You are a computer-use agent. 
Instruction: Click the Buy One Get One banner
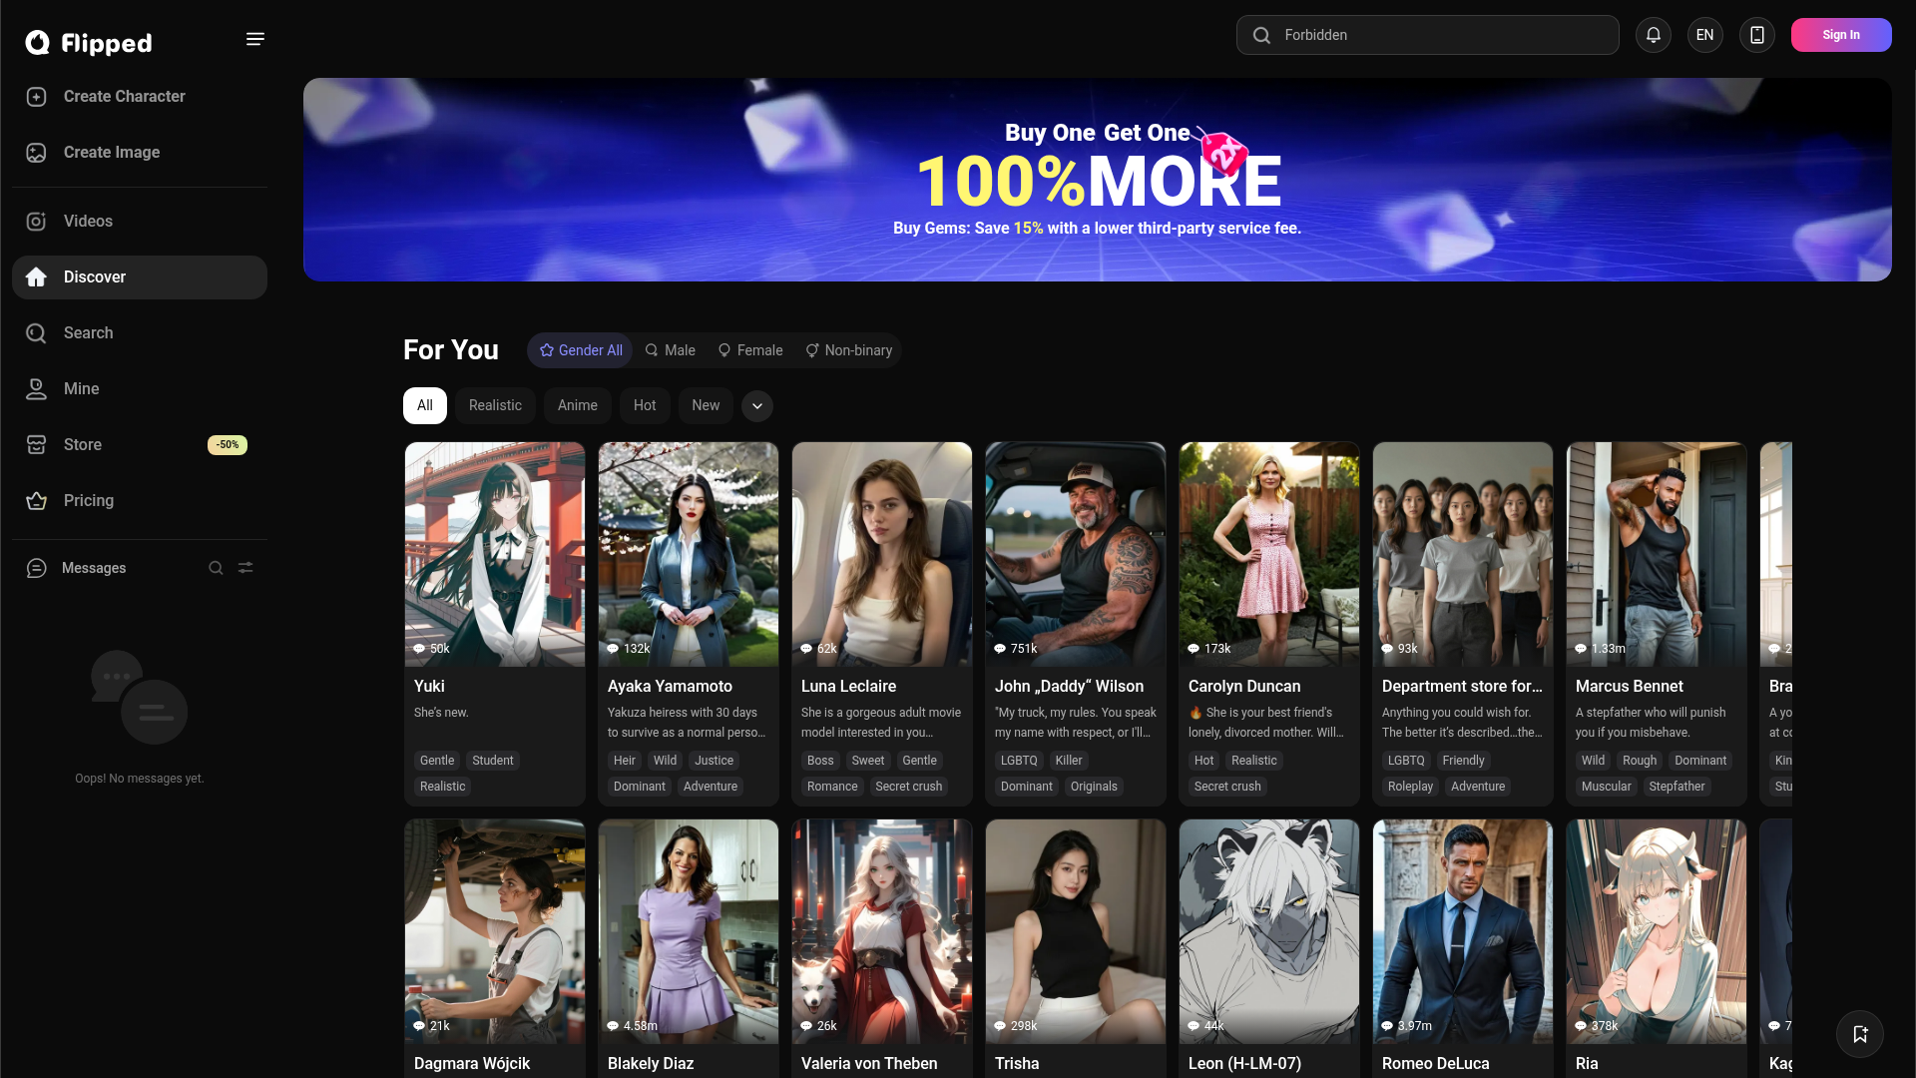coord(1098,180)
